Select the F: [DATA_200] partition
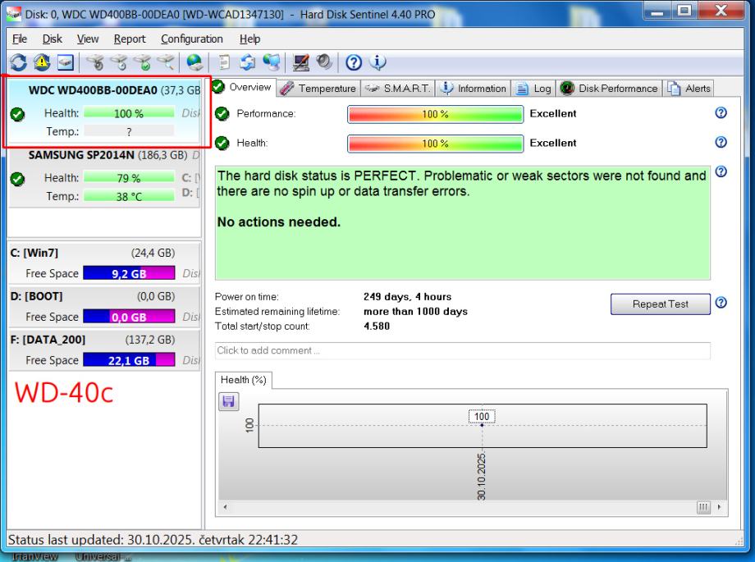Viewport: 755px width, 562px height. (104, 350)
